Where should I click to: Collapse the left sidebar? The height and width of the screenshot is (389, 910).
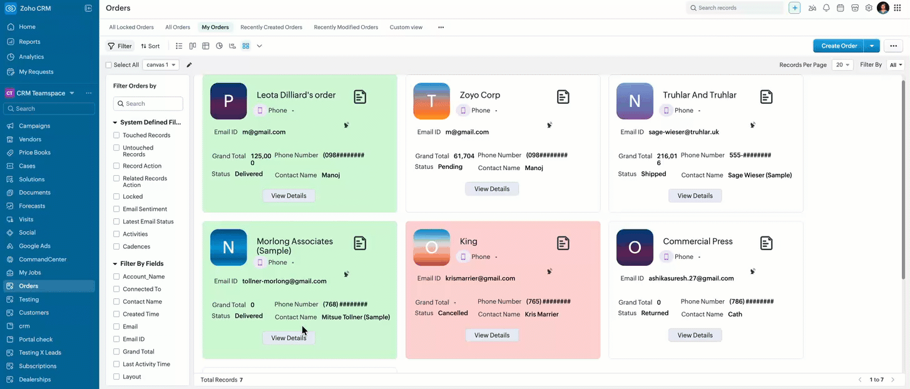88,8
